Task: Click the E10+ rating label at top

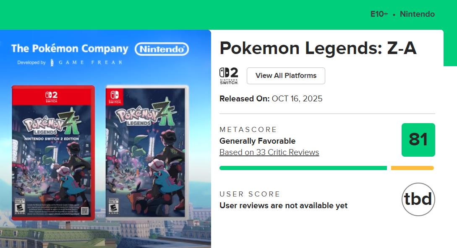Action: pyautogui.click(x=379, y=14)
